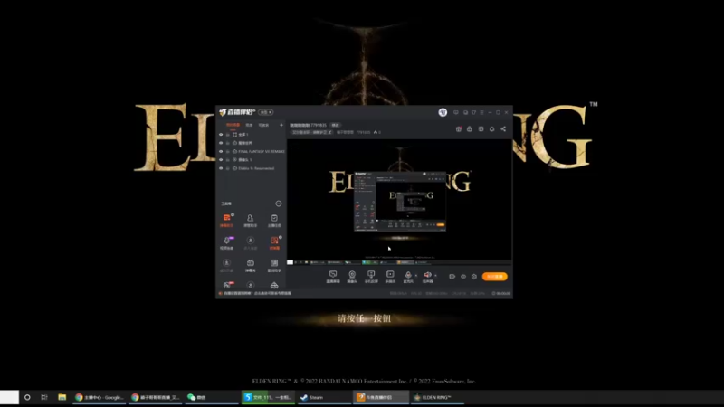The height and width of the screenshot is (407, 724).
Task: Open the speaker dropdown arrow
Action: [435, 276]
